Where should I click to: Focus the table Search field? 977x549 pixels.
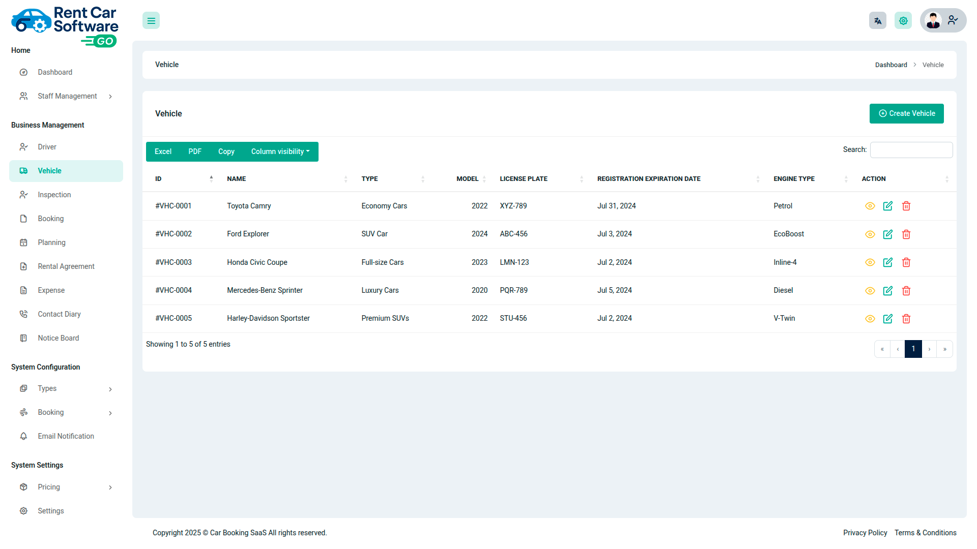pos(911,150)
